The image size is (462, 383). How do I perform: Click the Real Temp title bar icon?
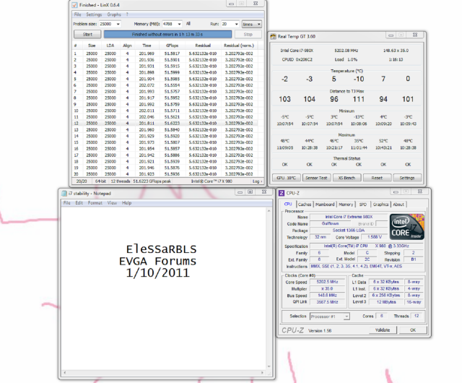[x=273, y=35]
